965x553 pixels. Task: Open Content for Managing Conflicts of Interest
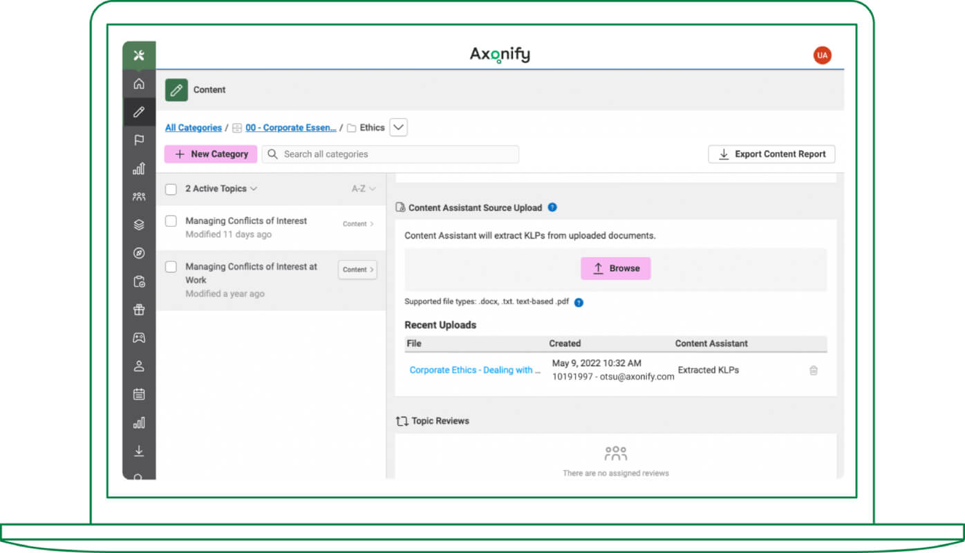(358, 224)
